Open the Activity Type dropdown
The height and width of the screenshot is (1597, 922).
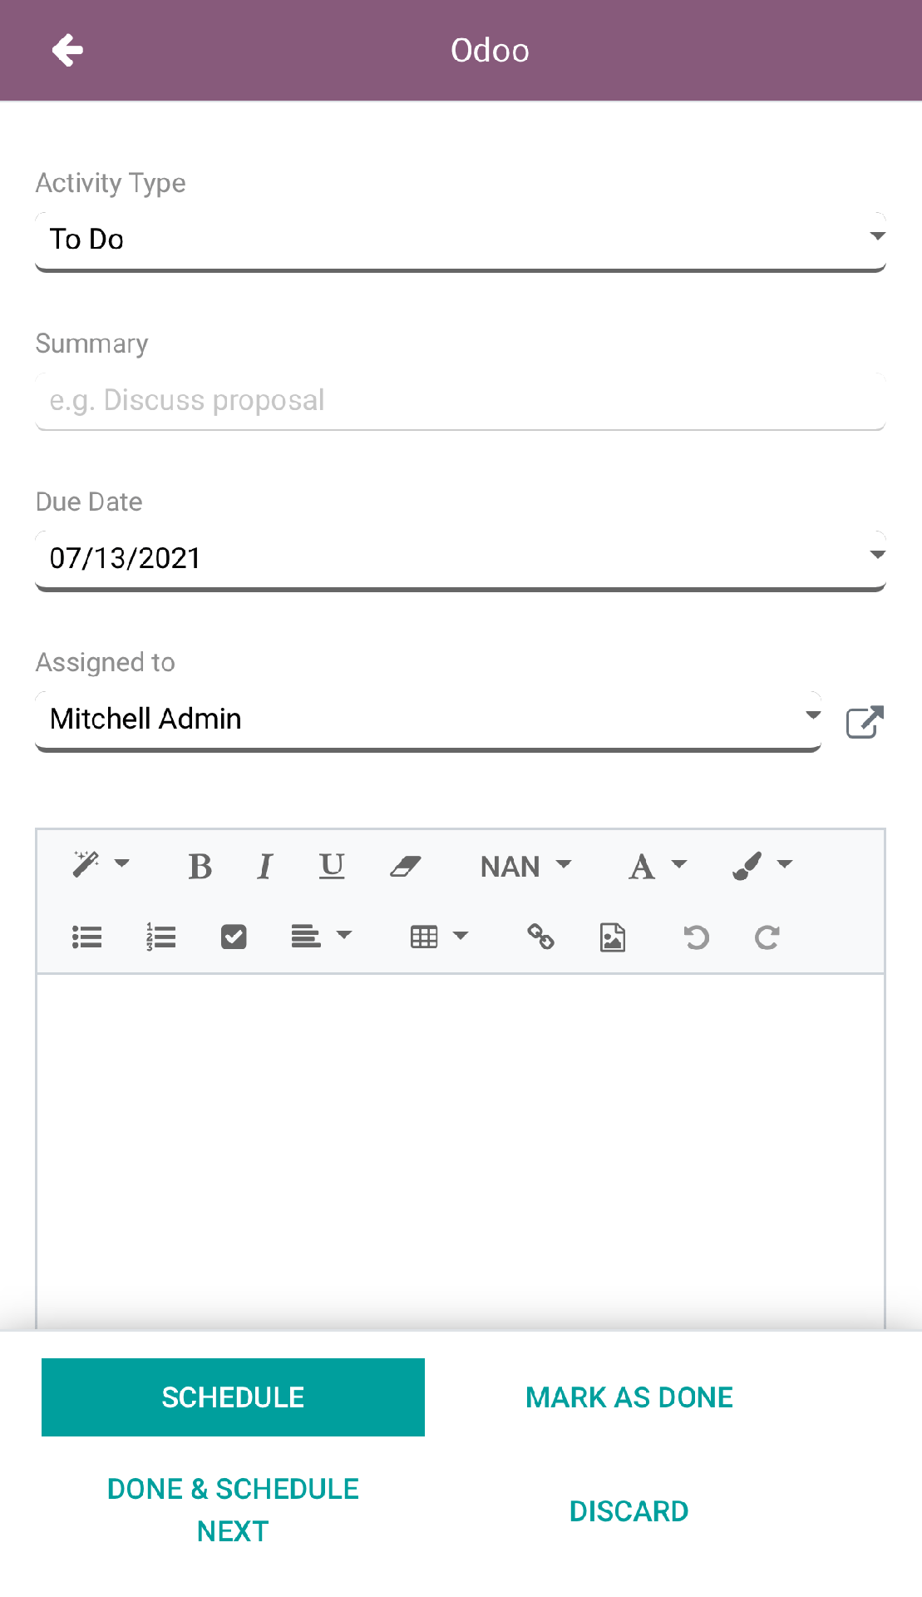click(x=460, y=240)
